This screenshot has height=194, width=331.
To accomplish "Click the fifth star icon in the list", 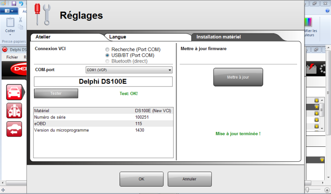I will click(317, 126).
